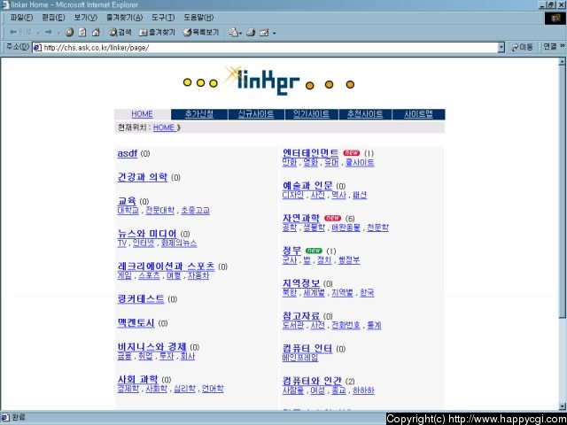567x425 pixels.
Task: Go to the browser Home page icon
Action: (96, 33)
